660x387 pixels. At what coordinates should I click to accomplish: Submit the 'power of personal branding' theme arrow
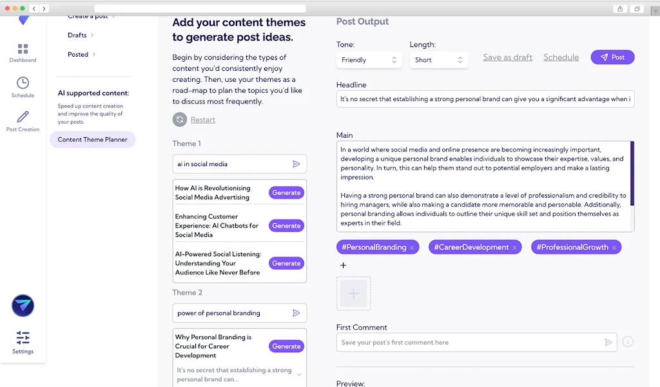point(296,313)
